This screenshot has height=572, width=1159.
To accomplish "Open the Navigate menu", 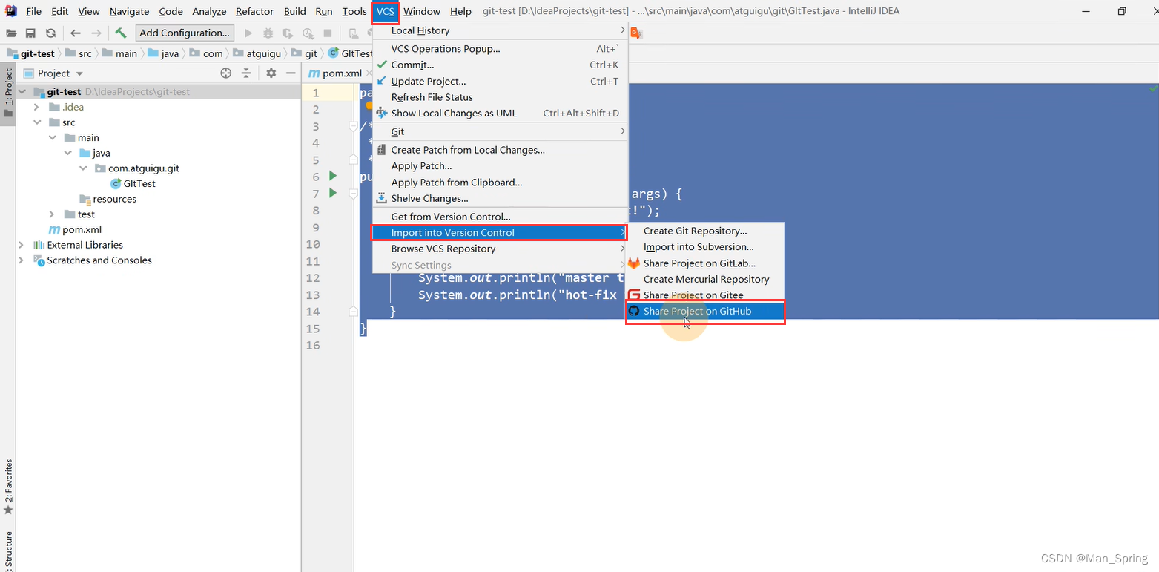I will point(129,11).
